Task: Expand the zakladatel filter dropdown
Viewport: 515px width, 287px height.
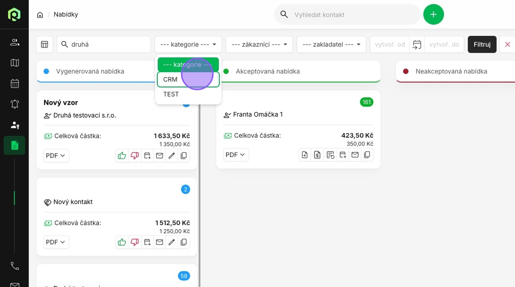Action: click(331, 45)
